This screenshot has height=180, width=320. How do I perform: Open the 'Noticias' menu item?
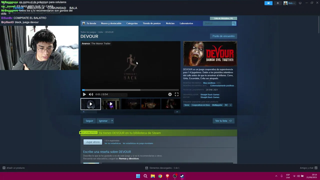[170, 23]
